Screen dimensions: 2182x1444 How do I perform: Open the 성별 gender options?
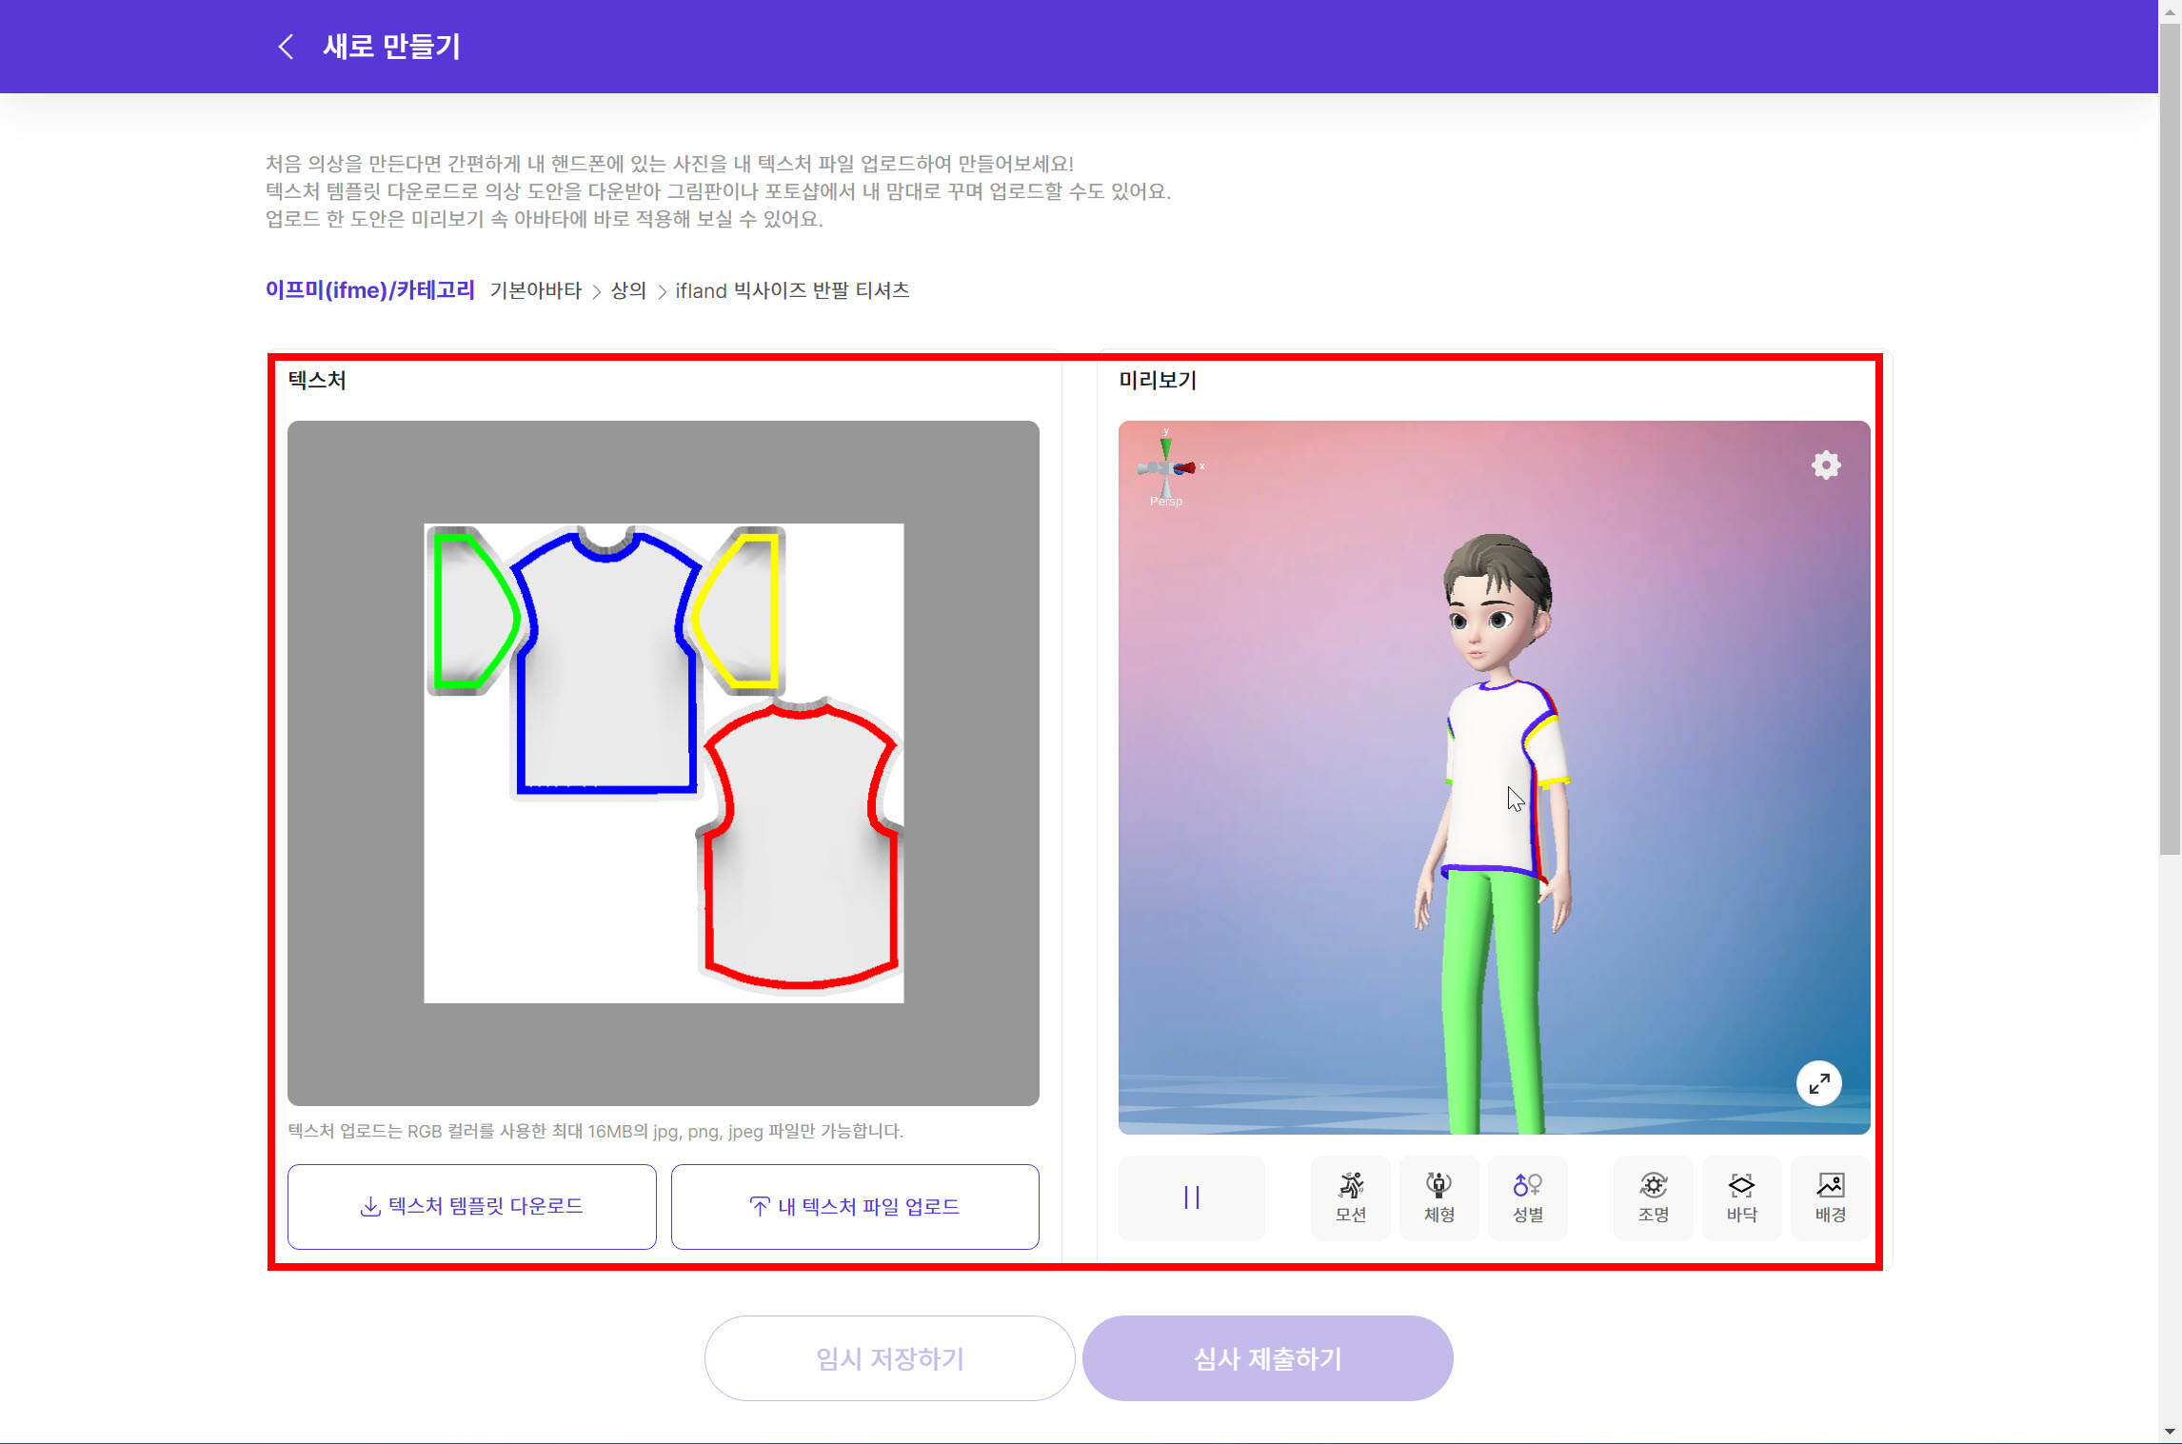pos(1527,1197)
